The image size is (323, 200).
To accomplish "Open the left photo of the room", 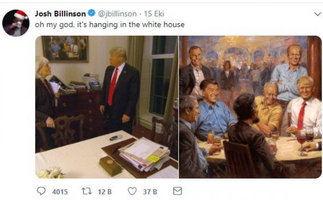I will (107, 107).
